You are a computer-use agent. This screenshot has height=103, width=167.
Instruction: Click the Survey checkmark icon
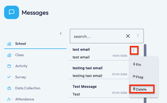(9, 77)
